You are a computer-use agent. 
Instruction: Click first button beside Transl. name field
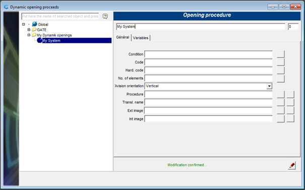pyautogui.click(x=280, y=102)
